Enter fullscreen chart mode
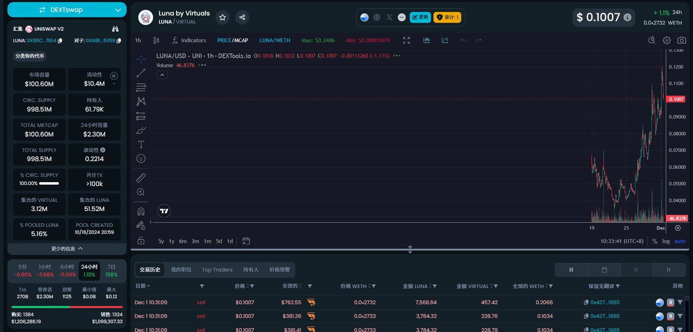Image resolution: width=693 pixels, height=332 pixels. (x=407, y=40)
